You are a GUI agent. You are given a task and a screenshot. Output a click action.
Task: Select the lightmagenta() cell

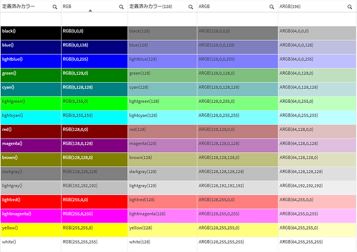point(31,216)
